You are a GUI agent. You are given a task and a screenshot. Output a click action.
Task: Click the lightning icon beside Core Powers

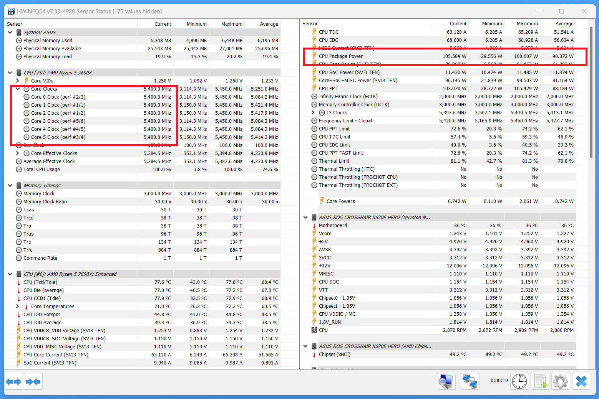click(322, 201)
